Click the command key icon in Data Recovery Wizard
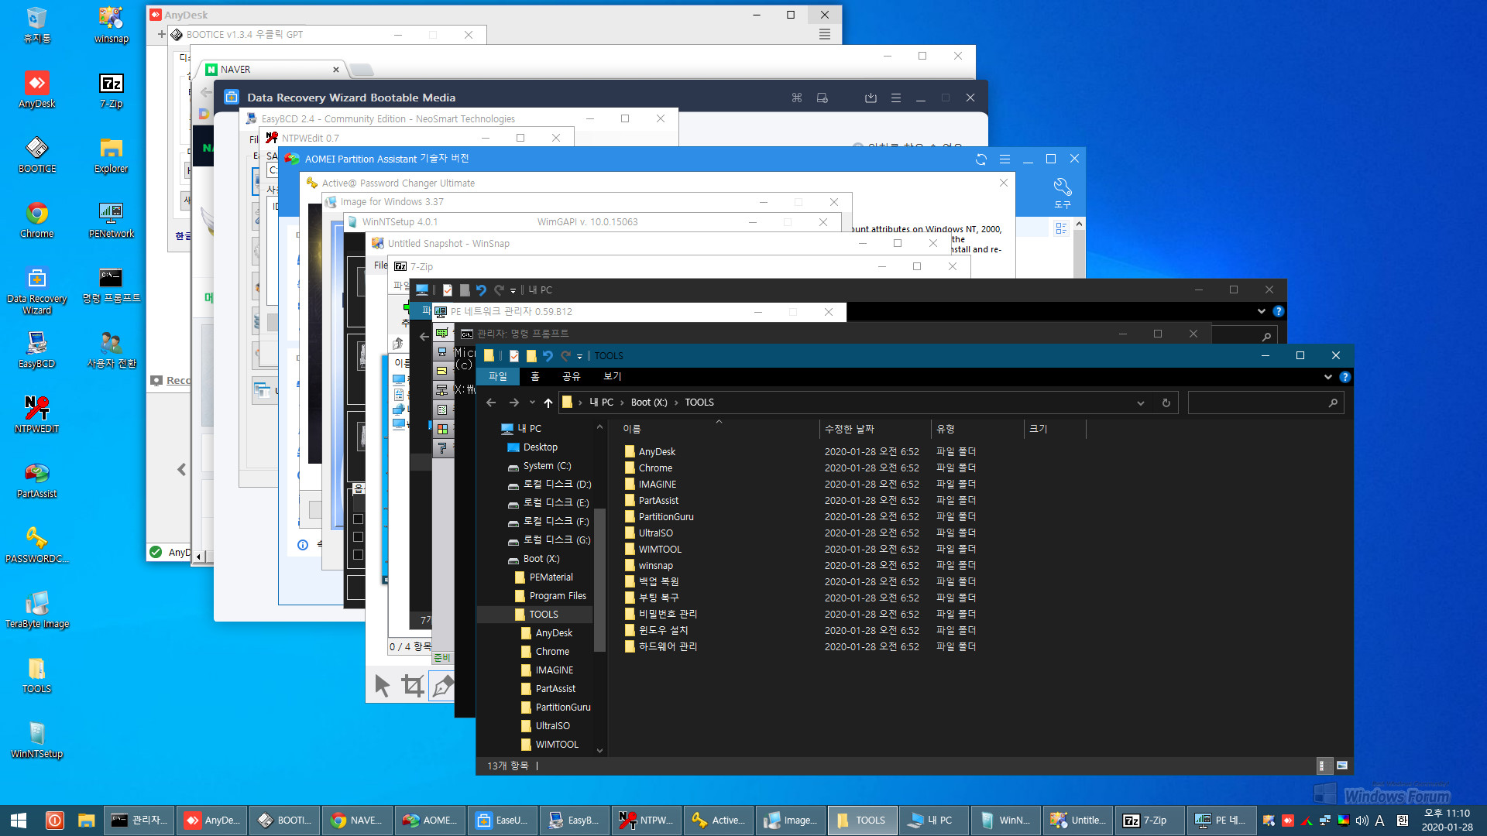The width and height of the screenshot is (1487, 836). pos(797,98)
